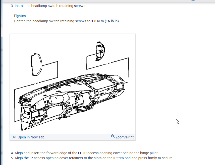The width and height of the screenshot is (215, 165).
Task: Click the partial blue circle icon in header
Action: 193,0
